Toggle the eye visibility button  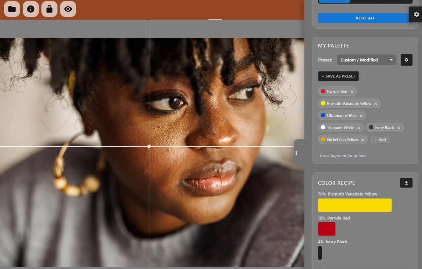click(68, 9)
